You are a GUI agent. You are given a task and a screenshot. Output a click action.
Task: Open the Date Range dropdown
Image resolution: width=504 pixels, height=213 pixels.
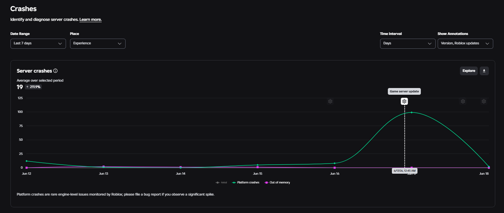(x=38, y=44)
